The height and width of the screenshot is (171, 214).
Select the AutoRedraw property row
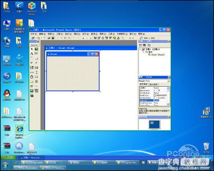coord(153,93)
